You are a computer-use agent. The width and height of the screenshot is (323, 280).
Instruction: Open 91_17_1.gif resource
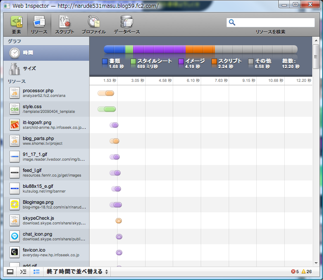pyautogui.click(x=47, y=157)
